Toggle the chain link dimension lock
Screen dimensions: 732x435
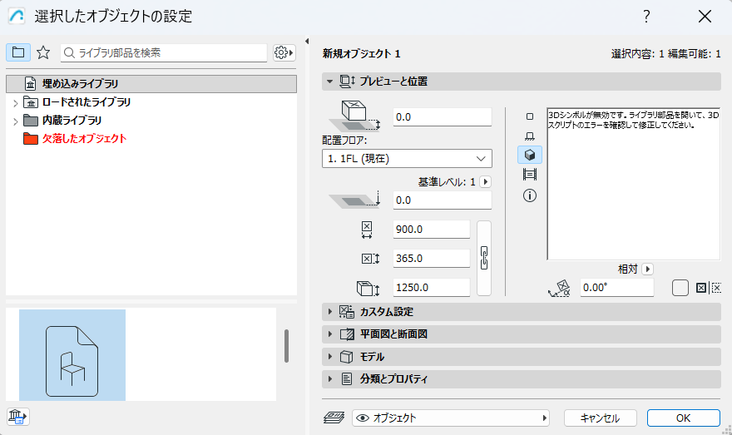484,258
